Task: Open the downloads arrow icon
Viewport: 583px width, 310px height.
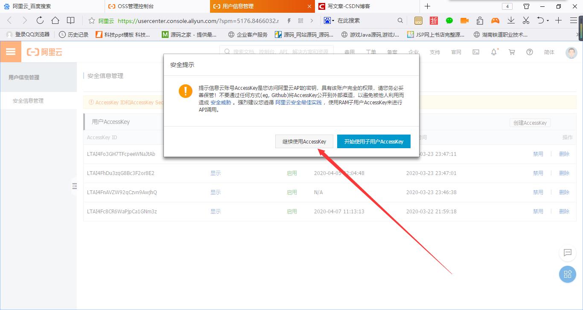Action: pyautogui.click(x=511, y=20)
